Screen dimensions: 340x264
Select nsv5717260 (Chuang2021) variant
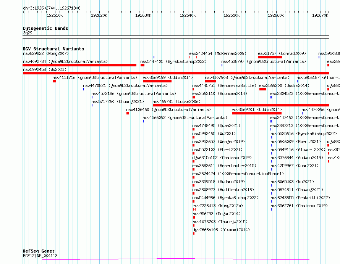click(x=118, y=101)
